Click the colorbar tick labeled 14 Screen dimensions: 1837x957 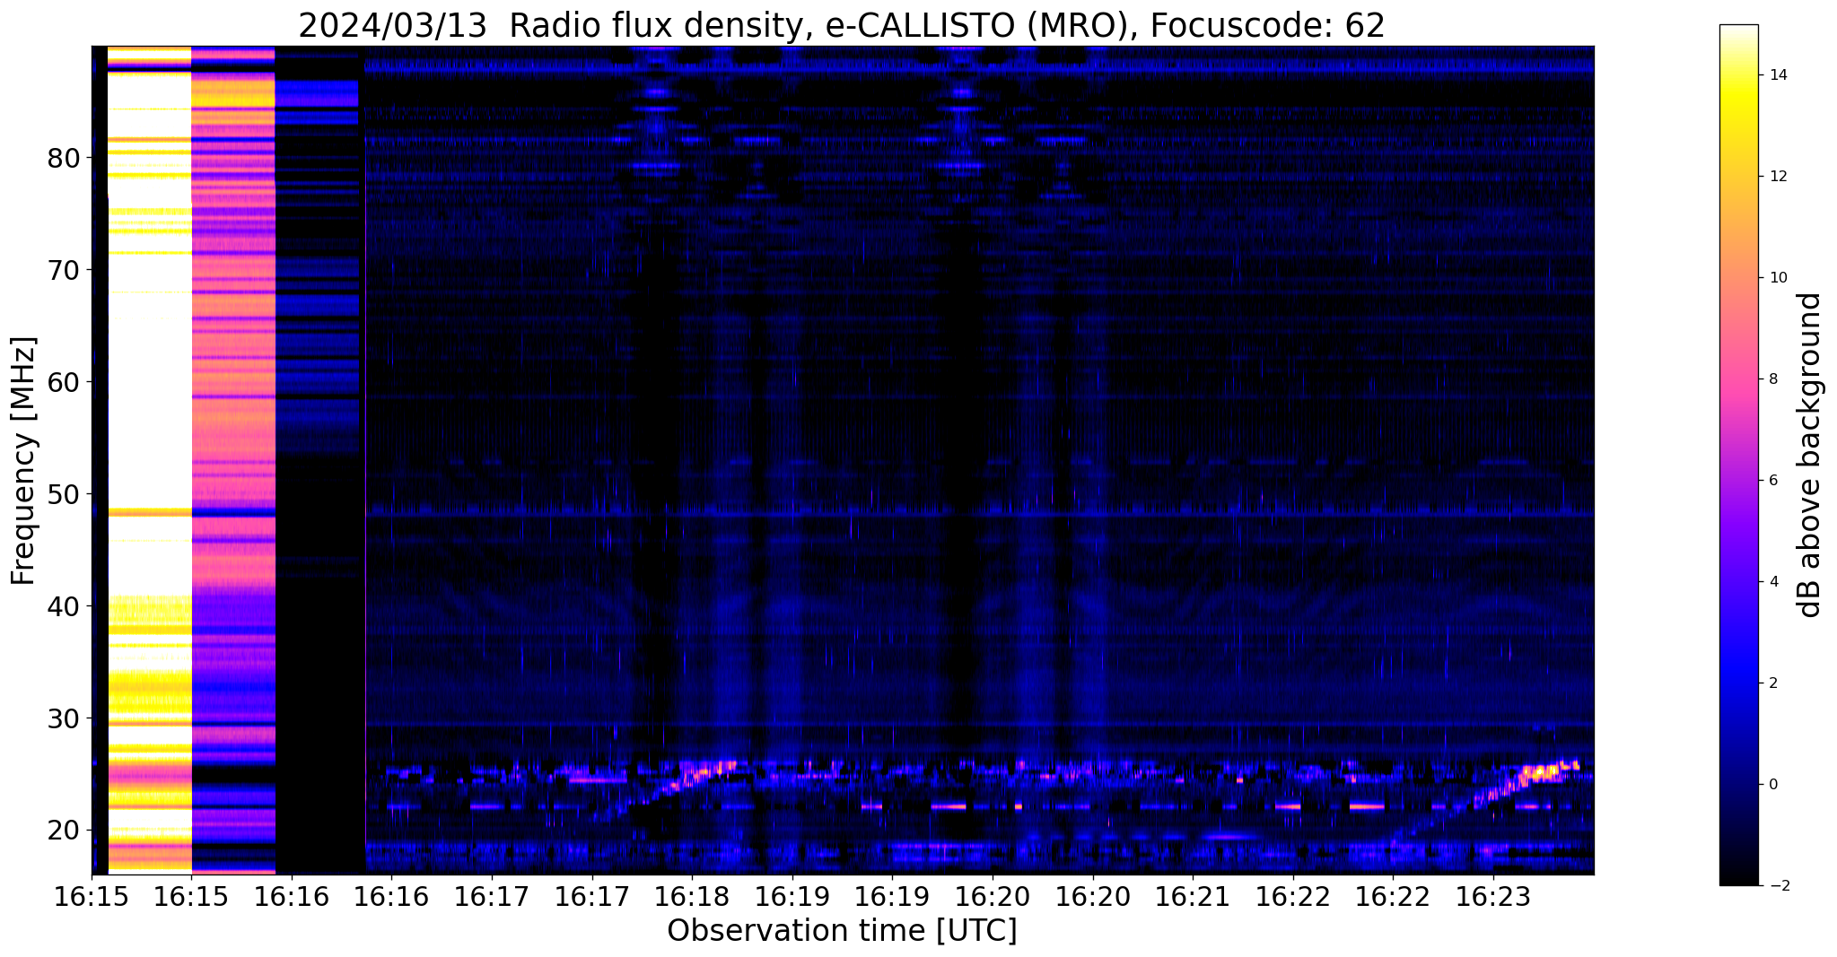tap(1777, 75)
